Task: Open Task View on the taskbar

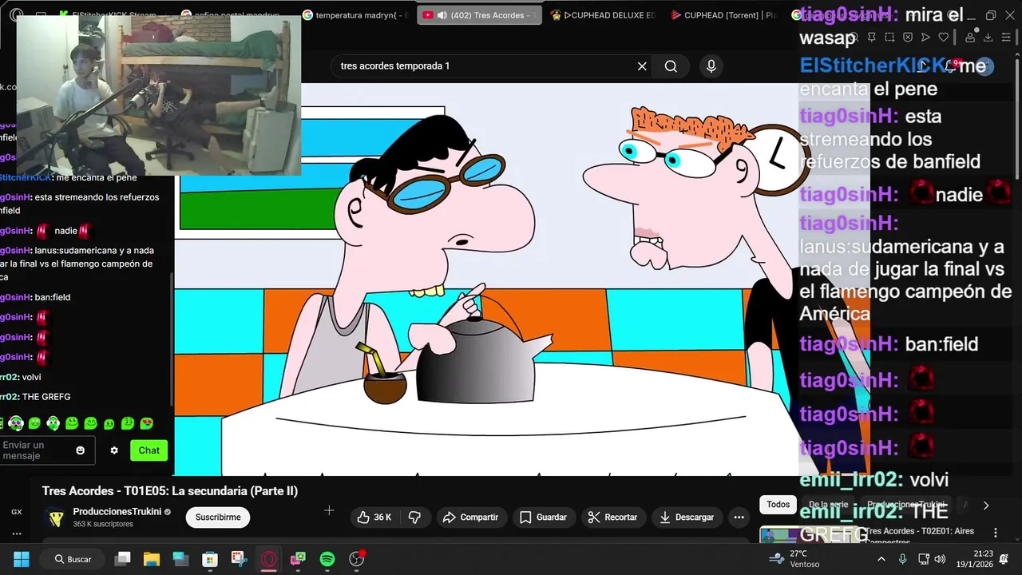Action: (122, 559)
